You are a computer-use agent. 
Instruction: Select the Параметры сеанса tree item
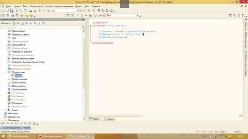coord(21,34)
